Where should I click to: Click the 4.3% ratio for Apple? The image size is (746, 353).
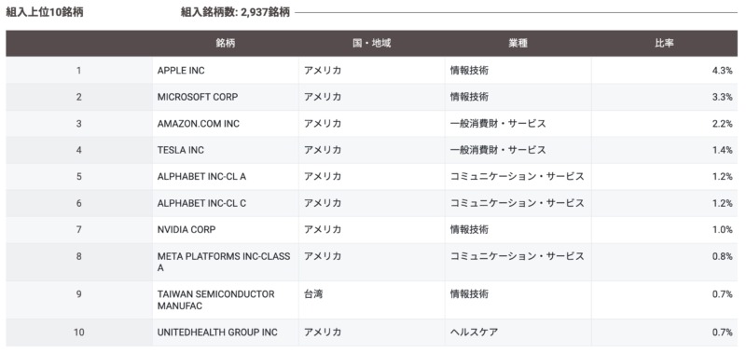click(722, 70)
